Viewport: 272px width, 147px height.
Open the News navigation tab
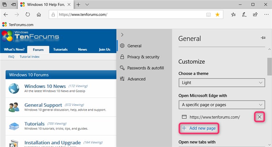[82, 50]
